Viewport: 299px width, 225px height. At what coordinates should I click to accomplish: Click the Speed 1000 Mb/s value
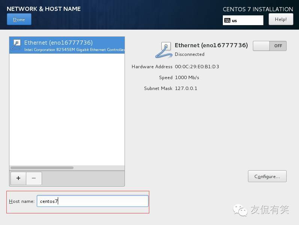pos(187,77)
